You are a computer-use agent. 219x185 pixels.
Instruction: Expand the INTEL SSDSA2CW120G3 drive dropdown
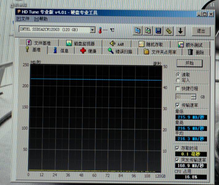[93, 30]
